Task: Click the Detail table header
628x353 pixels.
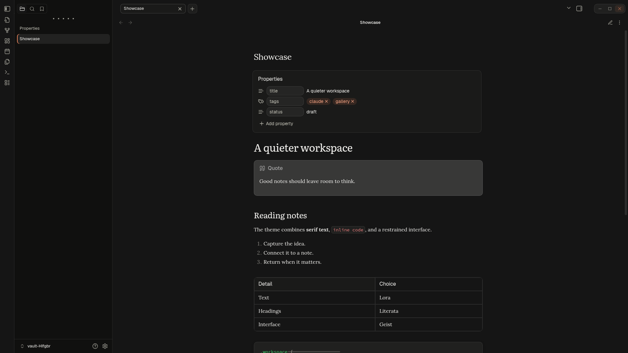Action: (x=314, y=284)
